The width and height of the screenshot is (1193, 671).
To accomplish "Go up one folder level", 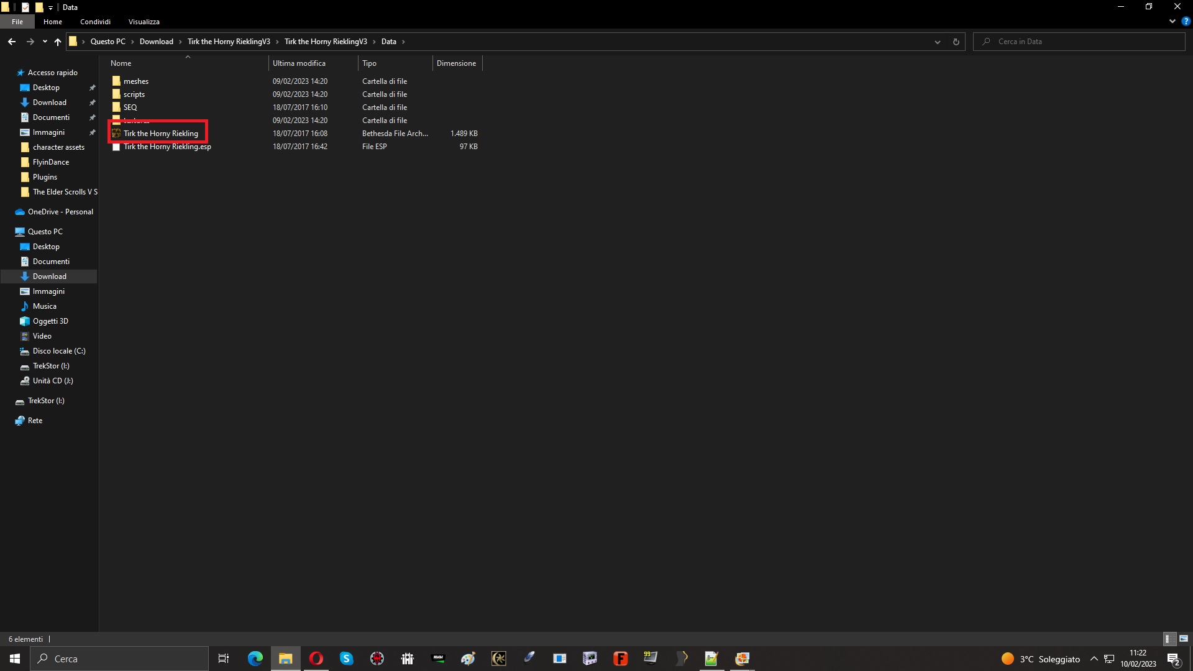I will click(x=58, y=42).
